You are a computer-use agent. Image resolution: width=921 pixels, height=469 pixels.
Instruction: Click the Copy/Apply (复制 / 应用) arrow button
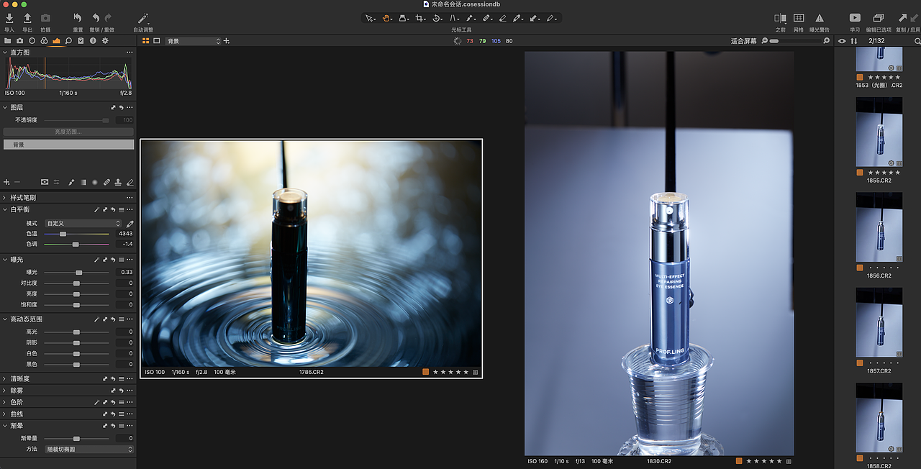(902, 18)
